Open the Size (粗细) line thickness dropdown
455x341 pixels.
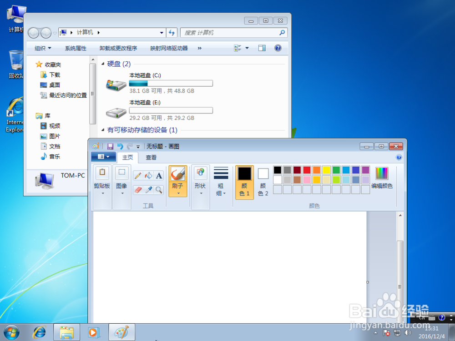point(221,181)
